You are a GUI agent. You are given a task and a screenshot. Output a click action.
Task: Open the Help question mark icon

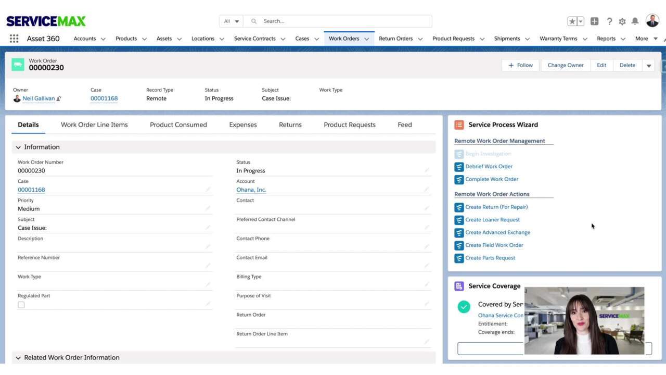click(609, 21)
